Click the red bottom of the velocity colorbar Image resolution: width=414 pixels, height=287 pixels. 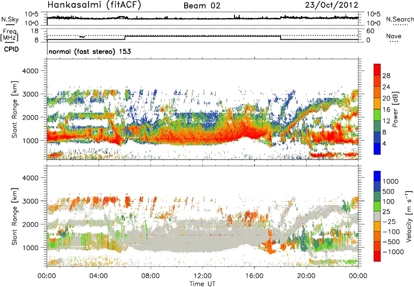point(377,256)
